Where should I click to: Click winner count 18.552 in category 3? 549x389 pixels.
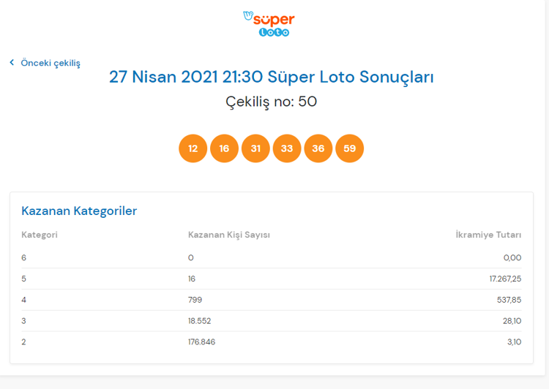coord(199,321)
